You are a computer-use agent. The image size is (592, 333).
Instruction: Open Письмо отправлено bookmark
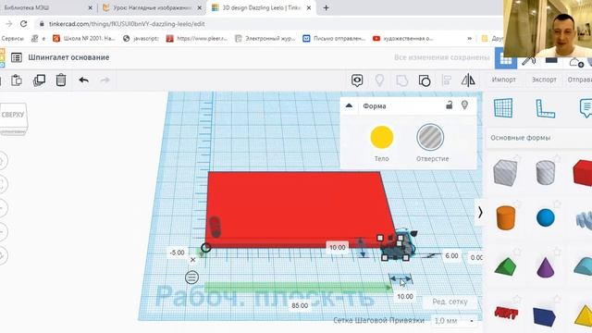pyautogui.click(x=335, y=38)
